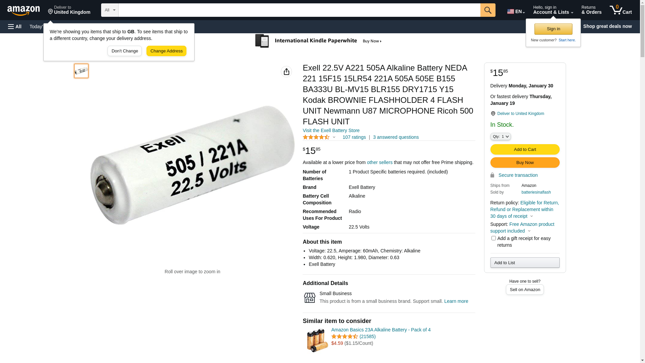This screenshot has width=645, height=363.
Task: Click the Buy Now button
Action: pyautogui.click(x=525, y=163)
